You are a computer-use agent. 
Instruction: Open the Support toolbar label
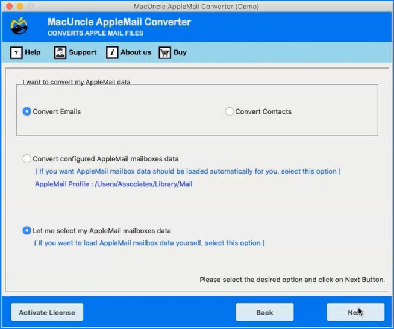pos(83,52)
